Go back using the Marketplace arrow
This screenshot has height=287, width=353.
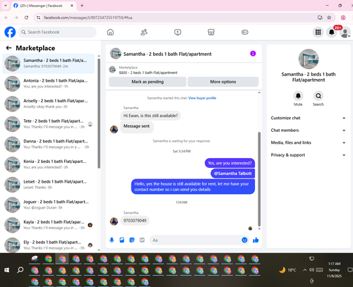pyautogui.click(x=8, y=48)
